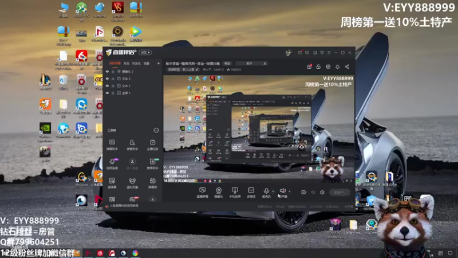This screenshot has height=258, width=458.
Task: Click the 修改 button beside the stream title
Action: [227, 63]
